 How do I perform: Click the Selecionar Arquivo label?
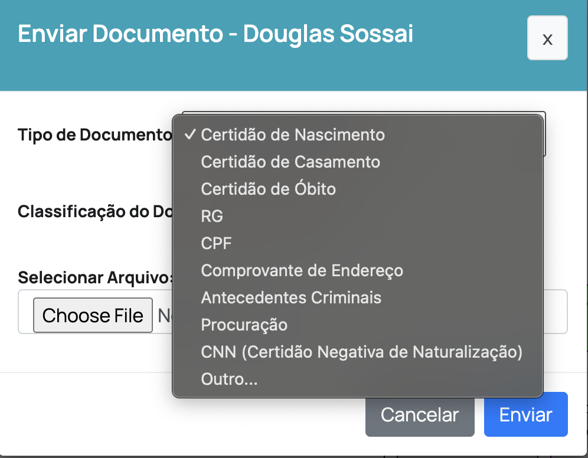point(94,277)
